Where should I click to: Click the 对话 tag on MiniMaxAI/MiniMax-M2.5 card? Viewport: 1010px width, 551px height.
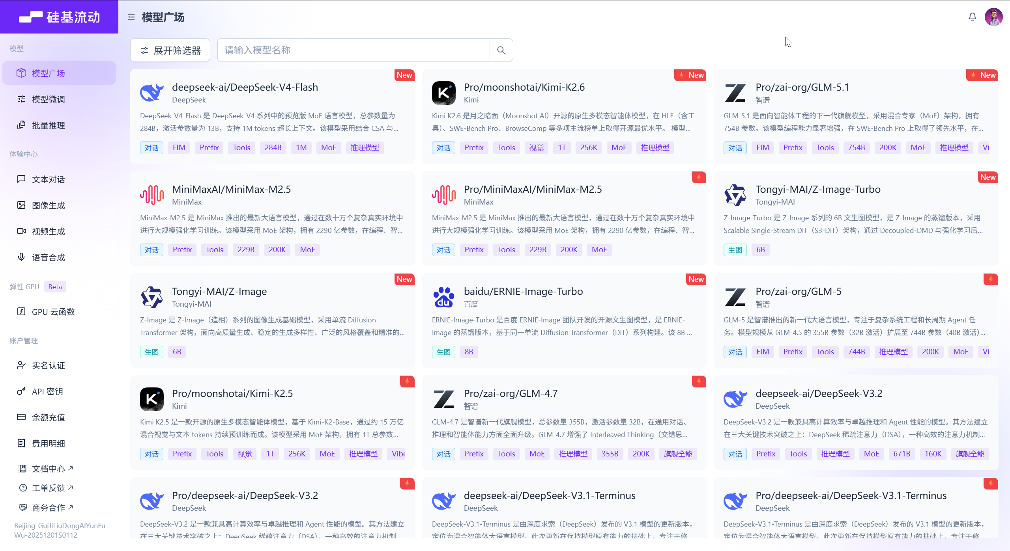151,250
